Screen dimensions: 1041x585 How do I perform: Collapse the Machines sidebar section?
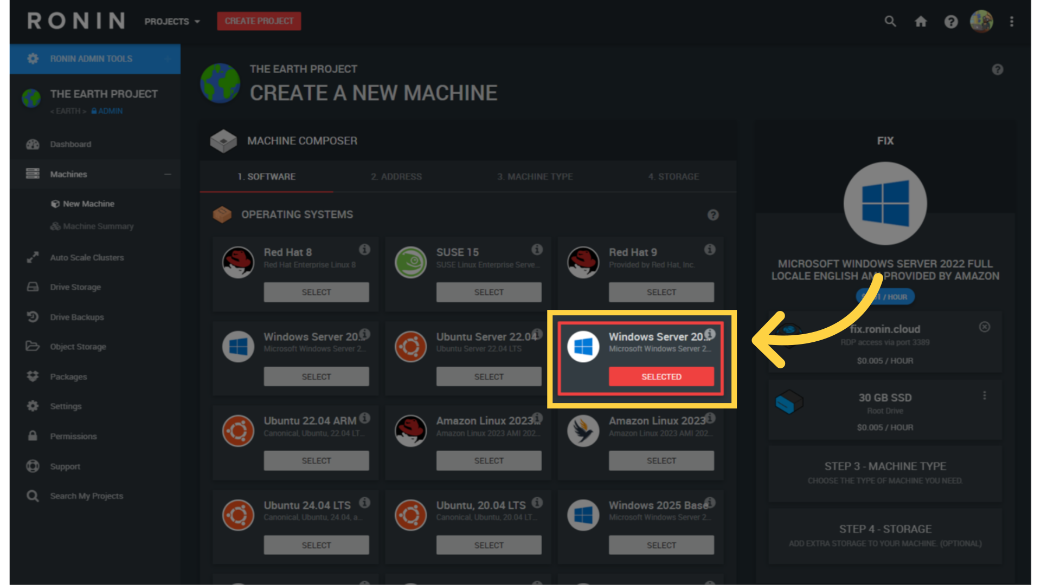[168, 174]
